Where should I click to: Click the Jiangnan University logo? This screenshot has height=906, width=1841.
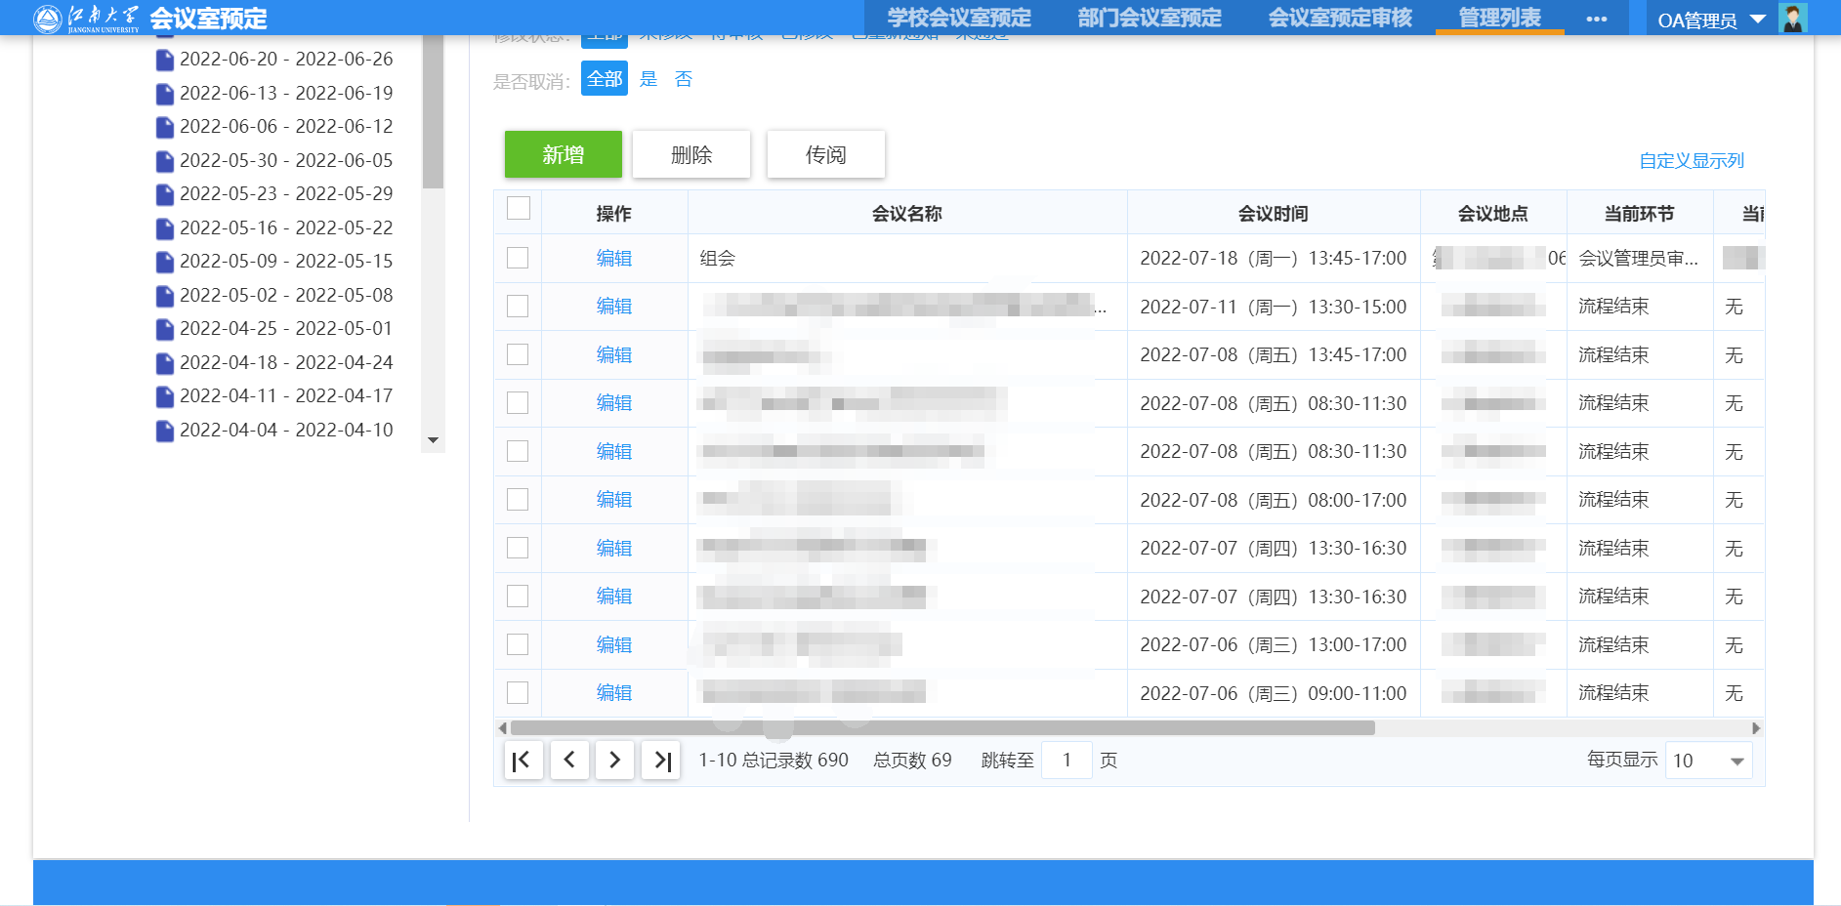coord(86,19)
